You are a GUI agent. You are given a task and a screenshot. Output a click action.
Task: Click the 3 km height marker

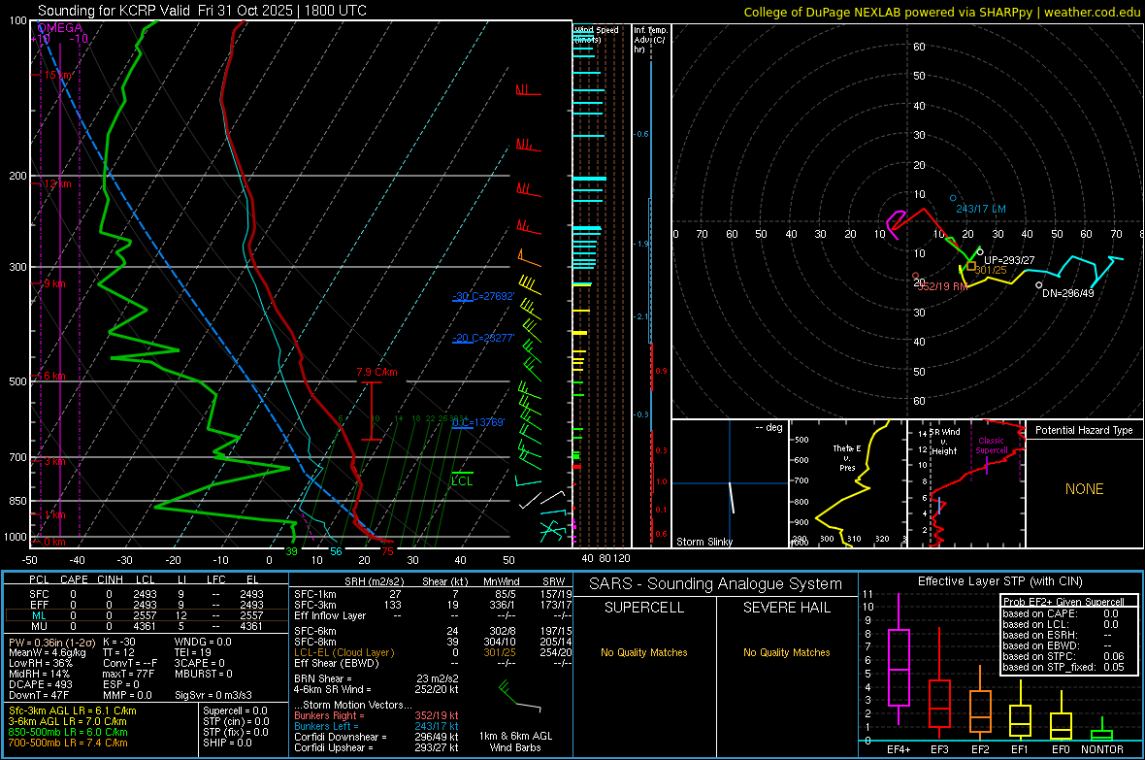54,461
